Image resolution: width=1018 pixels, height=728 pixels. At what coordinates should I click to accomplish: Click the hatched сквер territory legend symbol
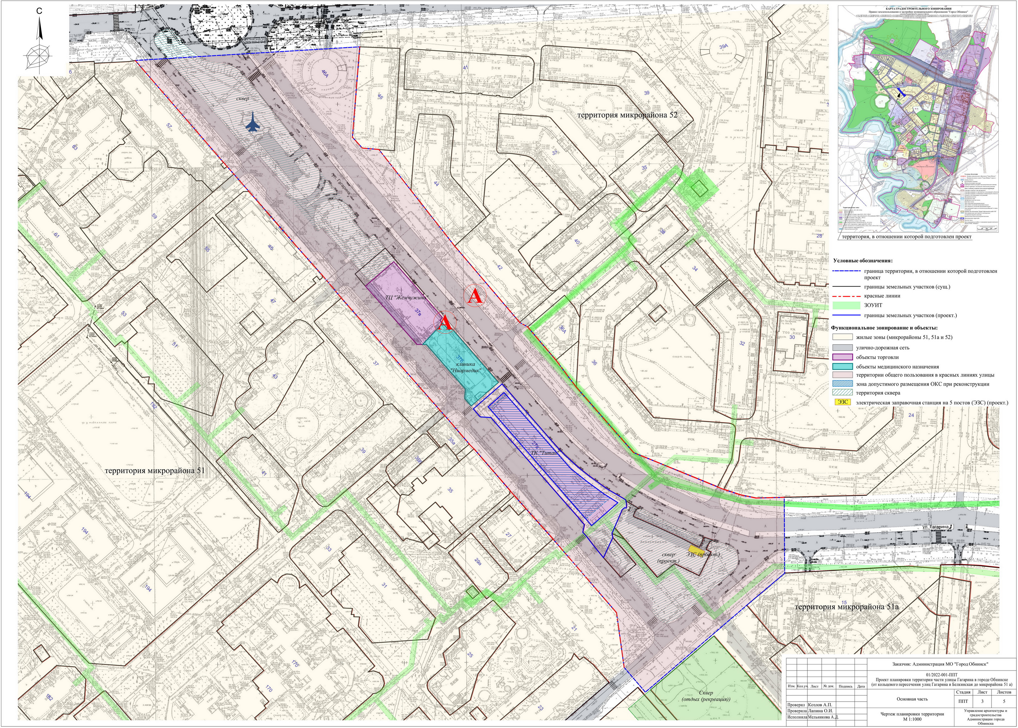[842, 393]
